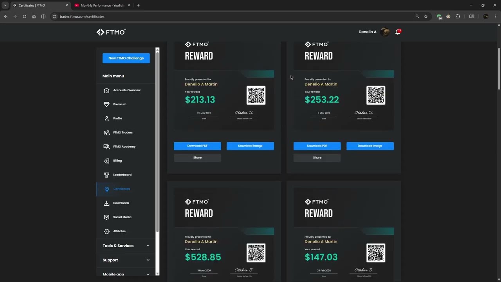
Task: Start a New FTMO Challenge
Action: tap(126, 58)
